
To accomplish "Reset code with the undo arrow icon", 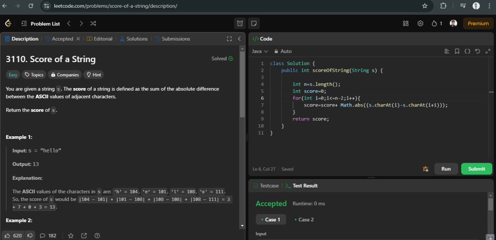I will [x=478, y=51].
